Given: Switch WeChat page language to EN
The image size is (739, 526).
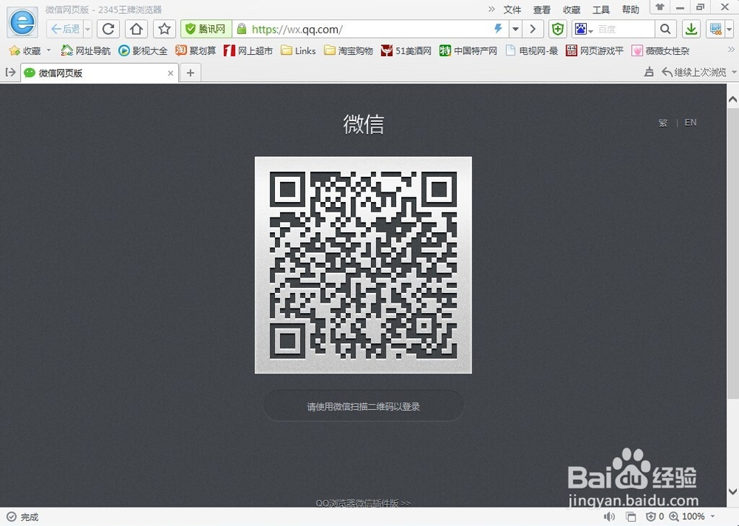Looking at the screenshot, I should click(x=690, y=123).
